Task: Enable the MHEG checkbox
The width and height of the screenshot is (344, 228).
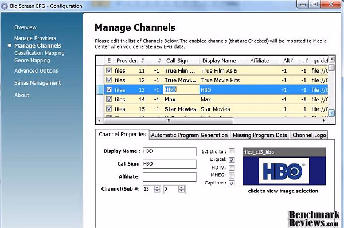Action: pyautogui.click(x=232, y=175)
